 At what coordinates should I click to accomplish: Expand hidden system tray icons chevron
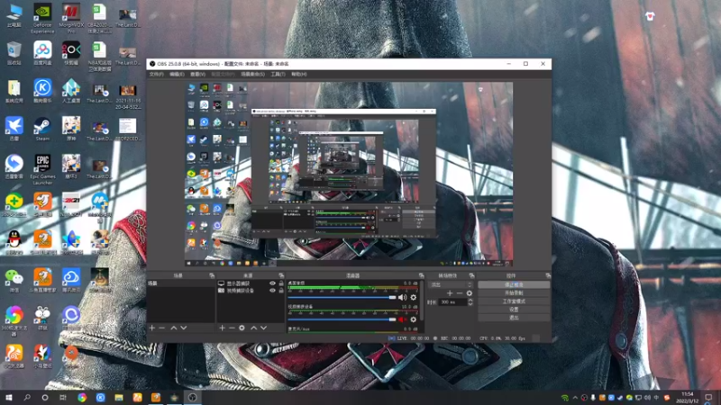[575, 398]
